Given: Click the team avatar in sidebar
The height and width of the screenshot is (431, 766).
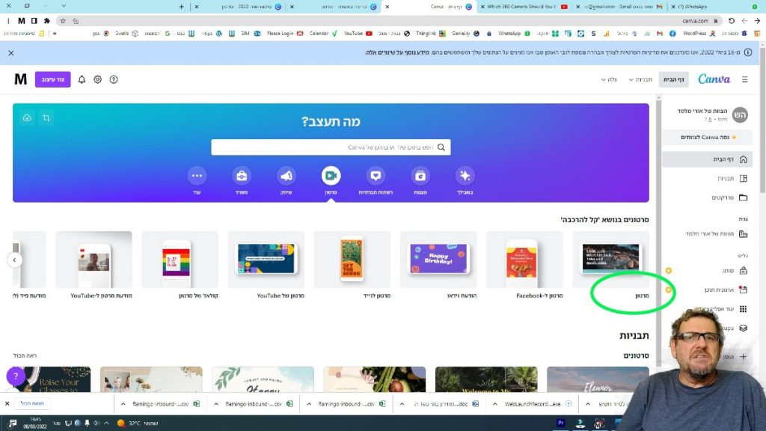Looking at the screenshot, I should (x=740, y=114).
